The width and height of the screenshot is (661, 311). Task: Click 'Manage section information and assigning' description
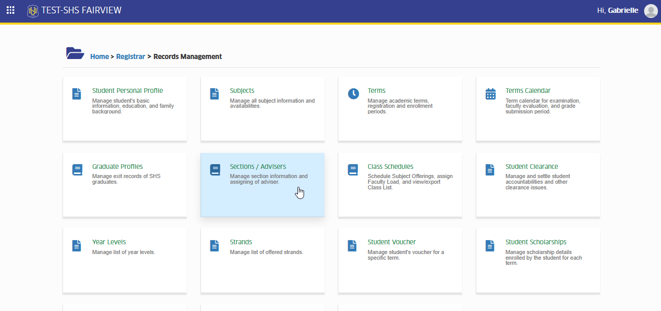point(269,179)
